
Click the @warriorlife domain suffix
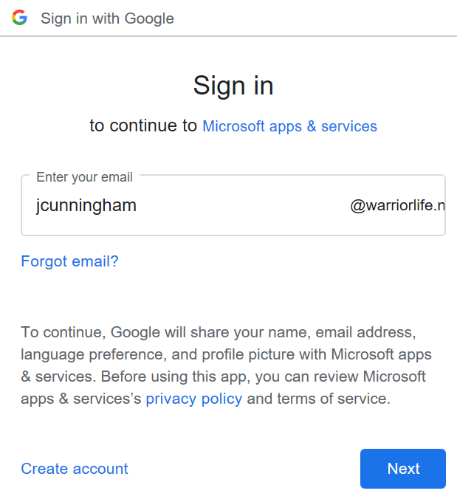[397, 206]
